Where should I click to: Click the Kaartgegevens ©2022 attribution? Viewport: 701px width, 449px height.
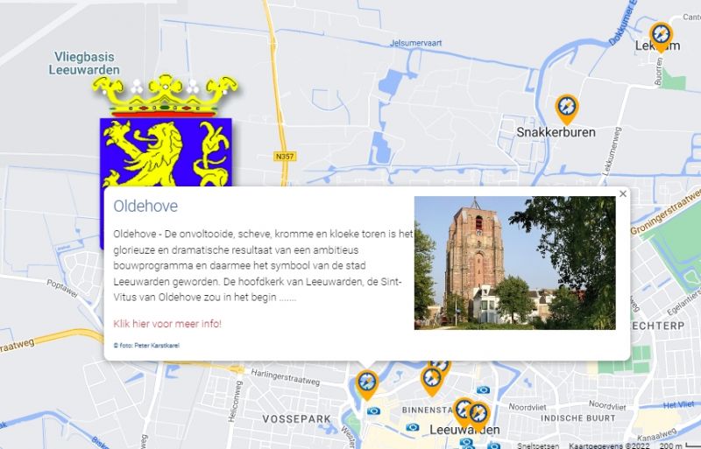pos(611,445)
